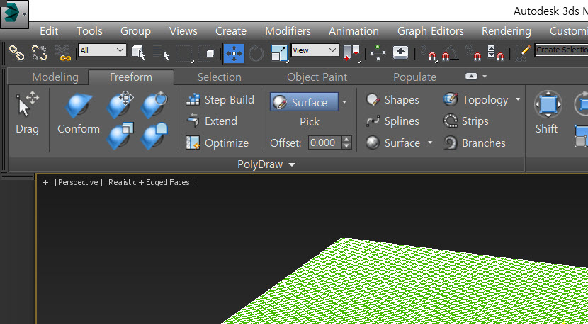Click the Draw On Surface button

tap(304, 102)
